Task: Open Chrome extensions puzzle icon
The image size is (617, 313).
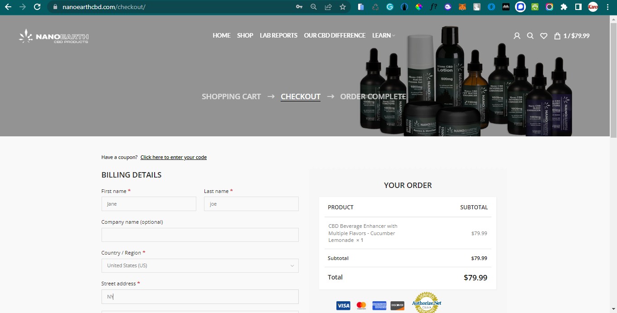Action: coord(564,7)
